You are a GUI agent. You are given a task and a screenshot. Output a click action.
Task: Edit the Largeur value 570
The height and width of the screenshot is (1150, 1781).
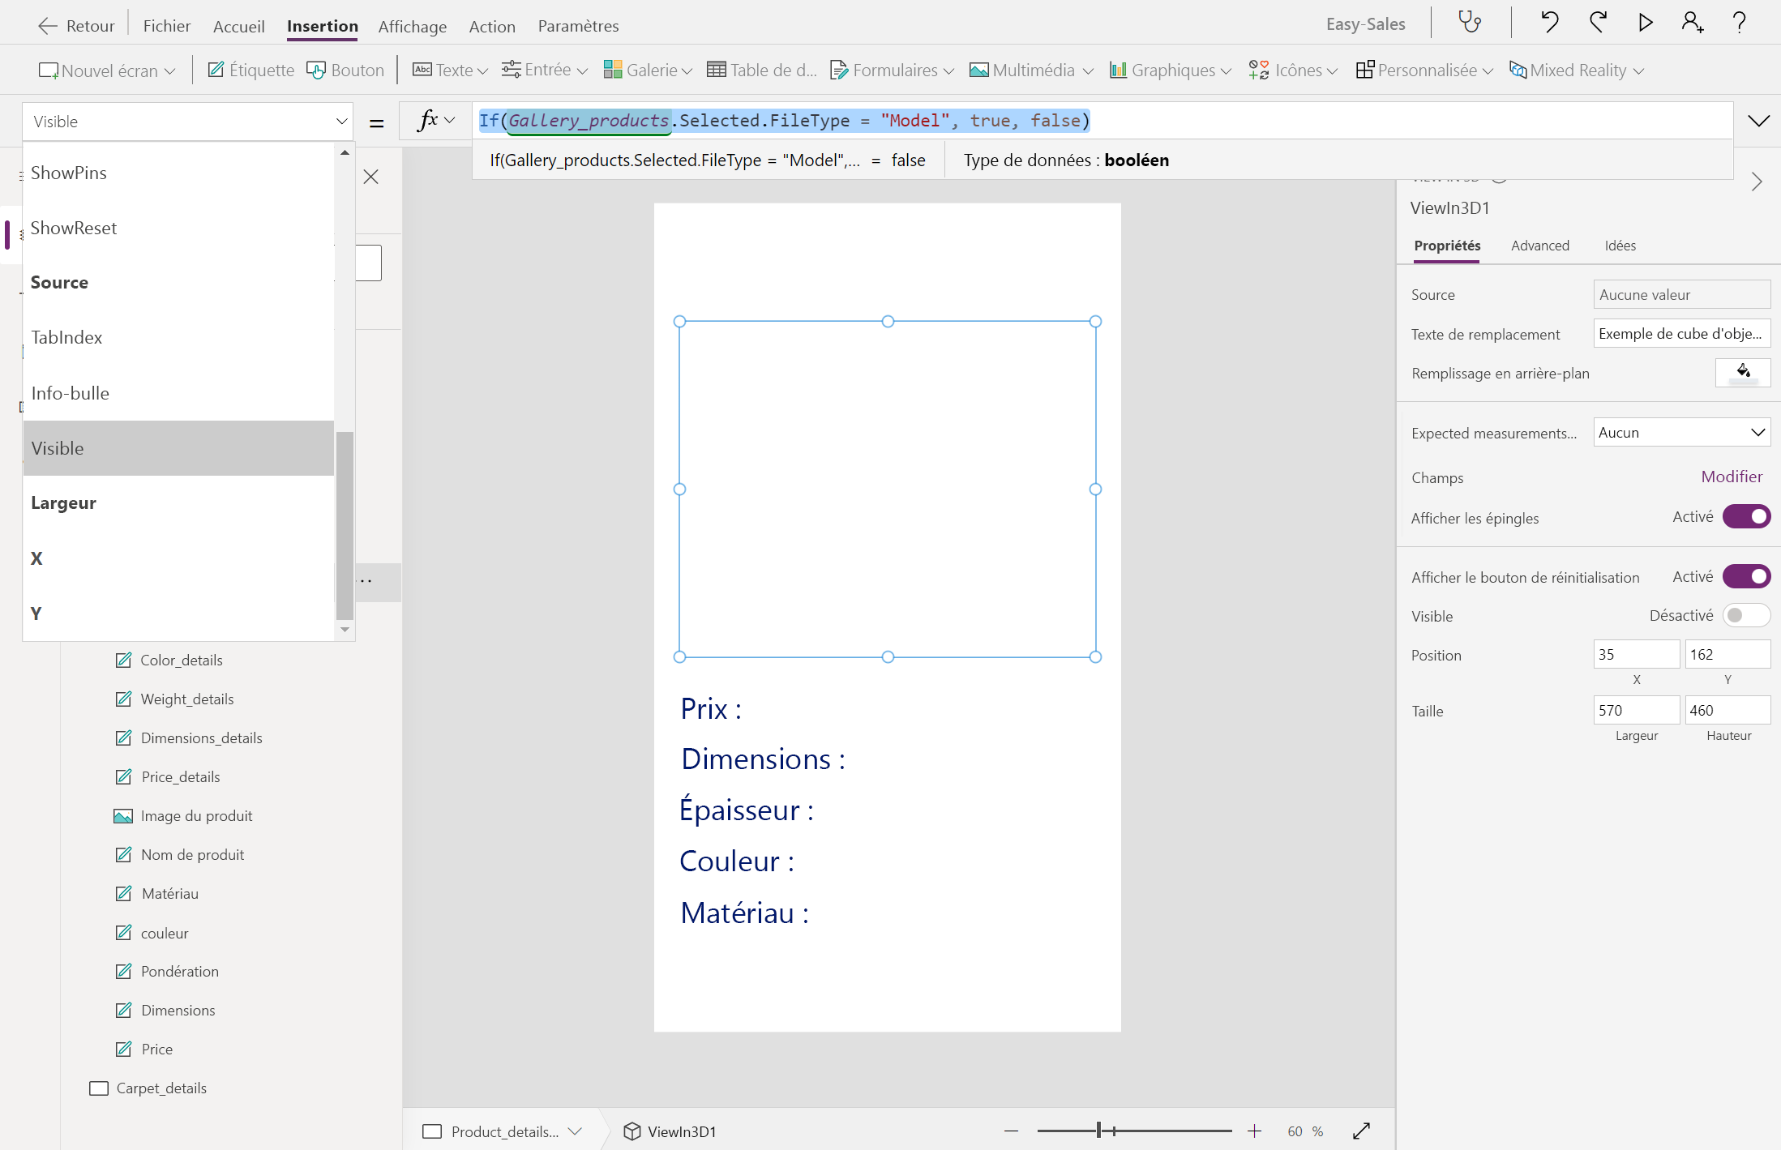(x=1637, y=710)
